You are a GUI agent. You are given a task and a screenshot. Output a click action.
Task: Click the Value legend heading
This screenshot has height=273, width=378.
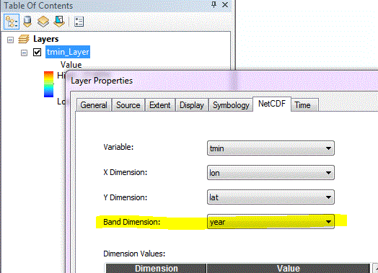71,65
